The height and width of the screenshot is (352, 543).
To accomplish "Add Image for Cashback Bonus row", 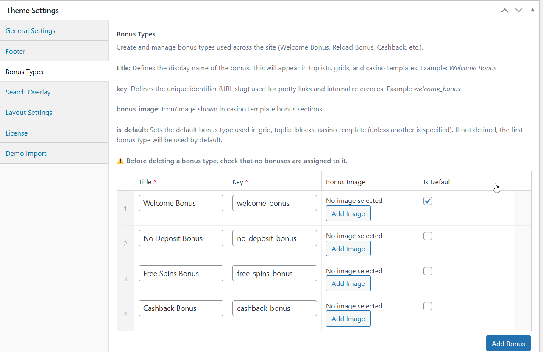I will click(x=348, y=319).
